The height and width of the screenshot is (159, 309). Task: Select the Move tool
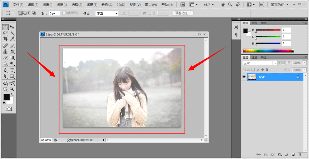pos(12,27)
